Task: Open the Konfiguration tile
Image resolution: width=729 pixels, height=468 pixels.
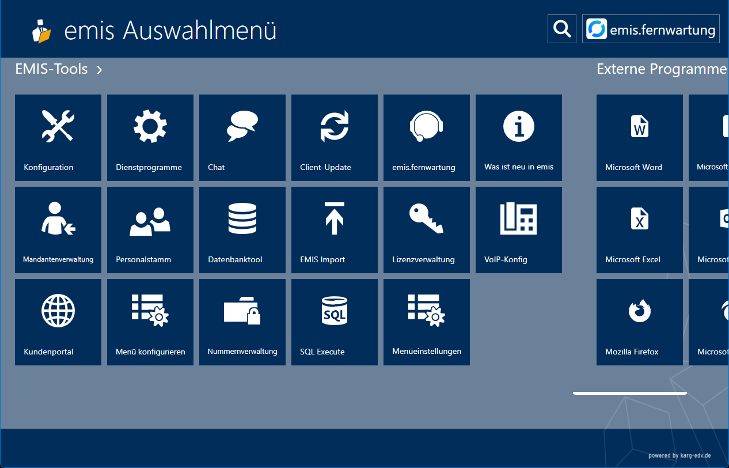Action: 58,138
